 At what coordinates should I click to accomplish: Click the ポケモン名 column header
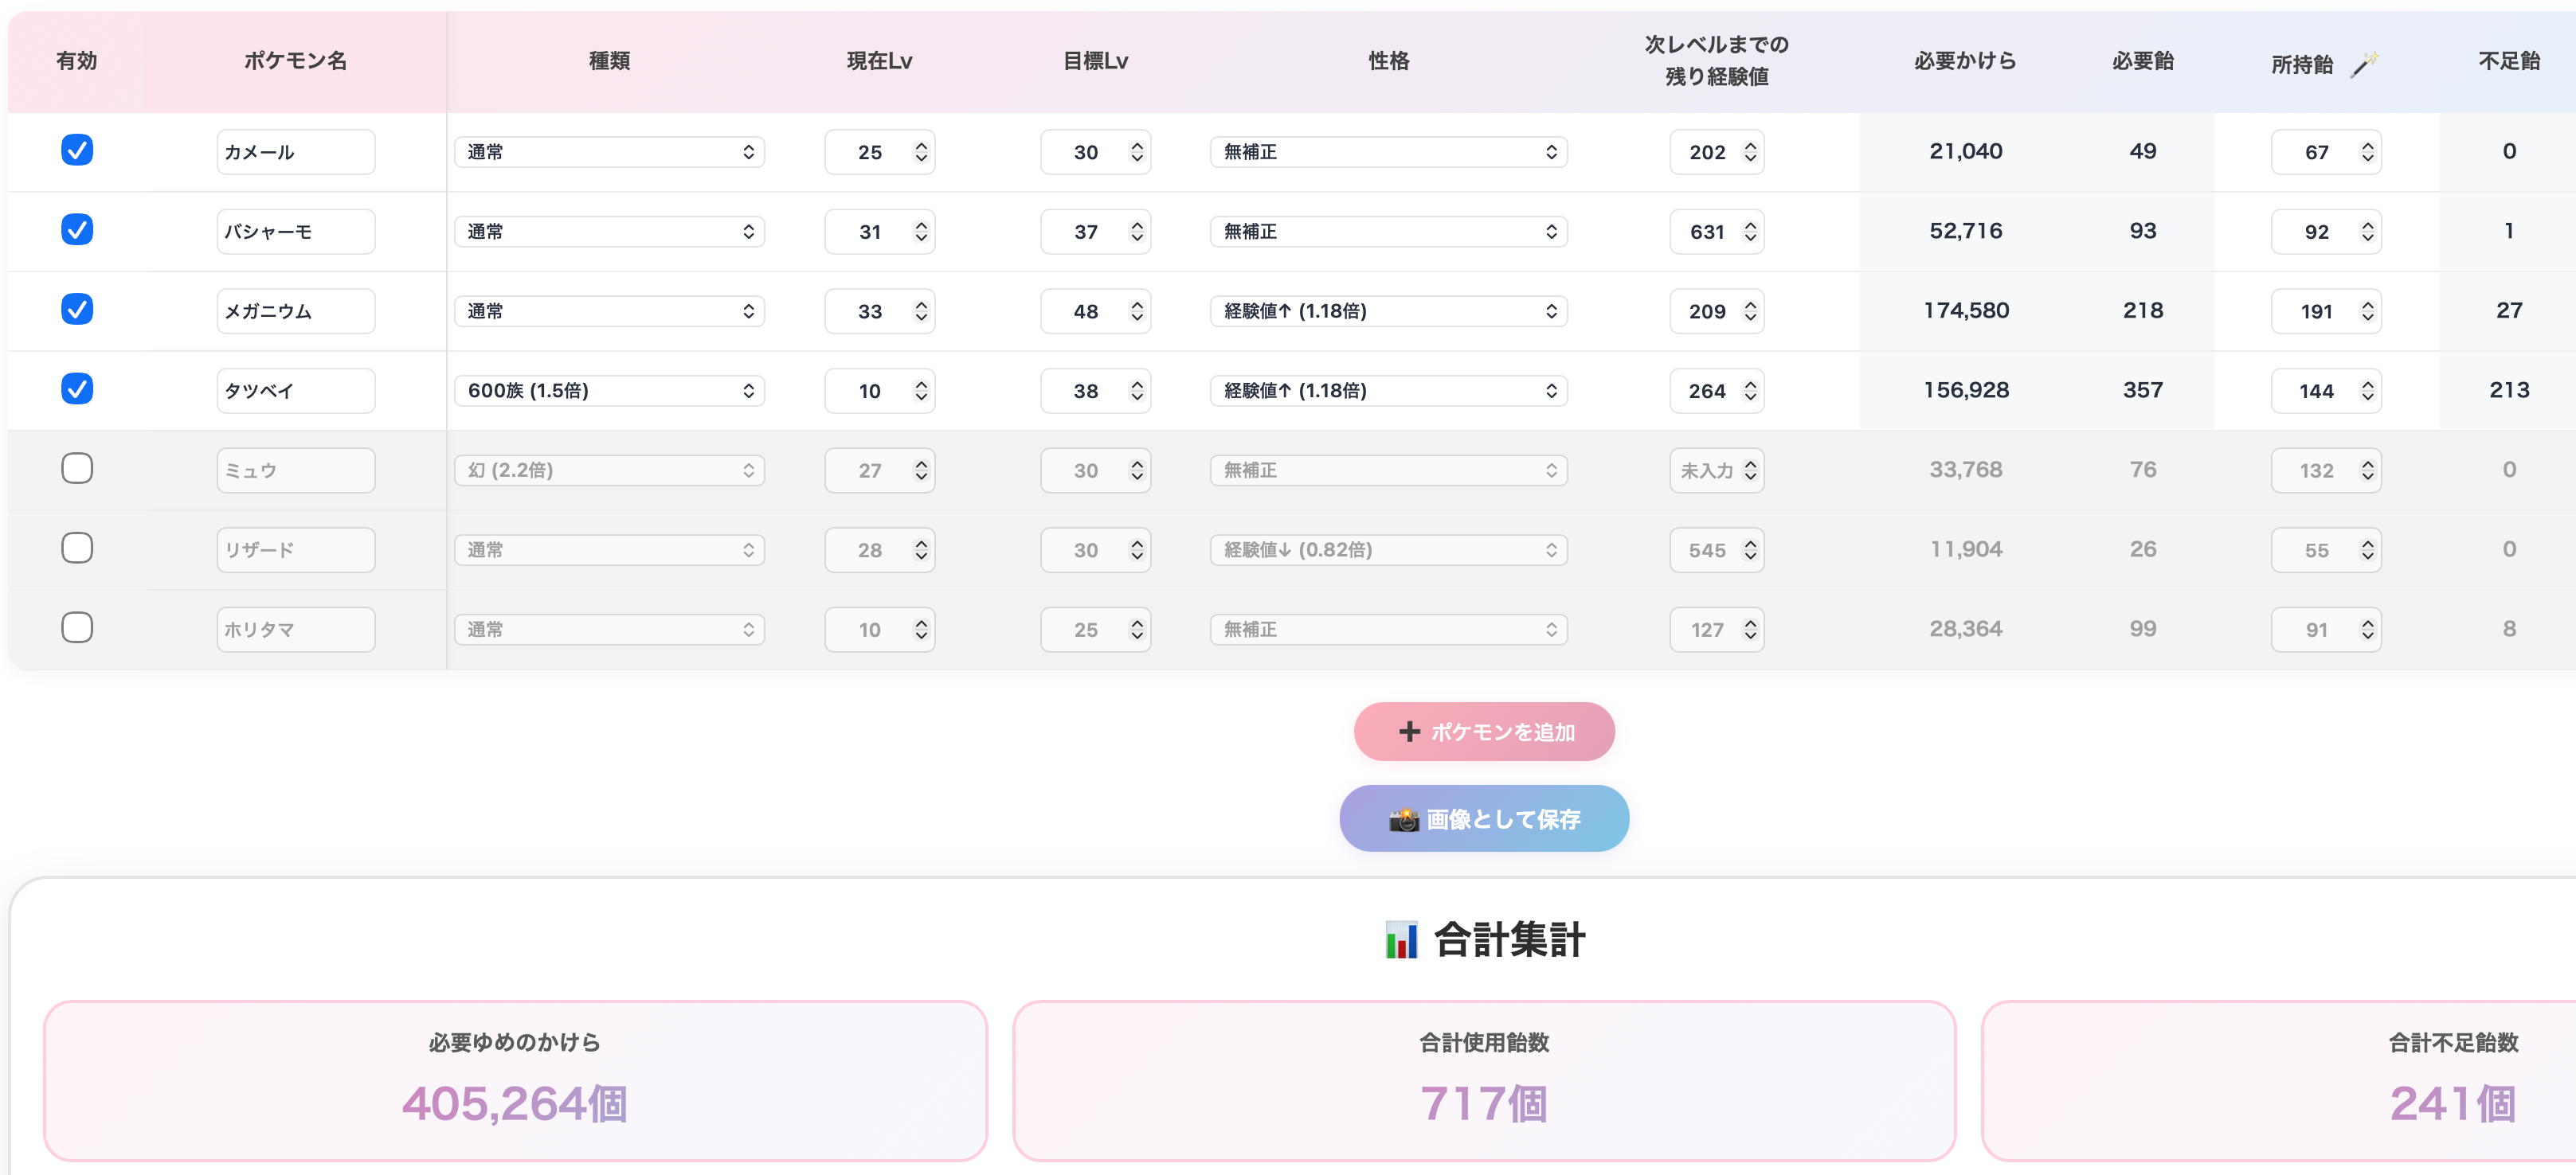[295, 61]
